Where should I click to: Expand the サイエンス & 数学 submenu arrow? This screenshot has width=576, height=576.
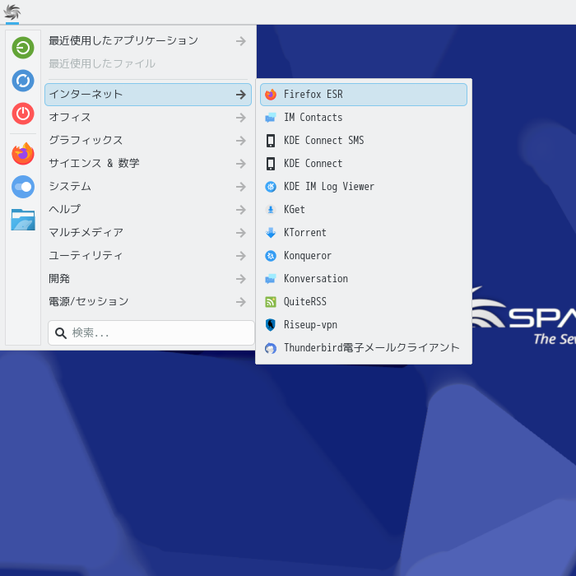[241, 164]
